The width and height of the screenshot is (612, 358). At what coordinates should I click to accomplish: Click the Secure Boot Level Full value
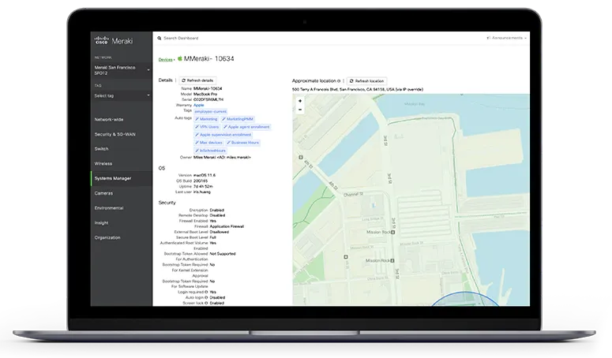coord(213,237)
